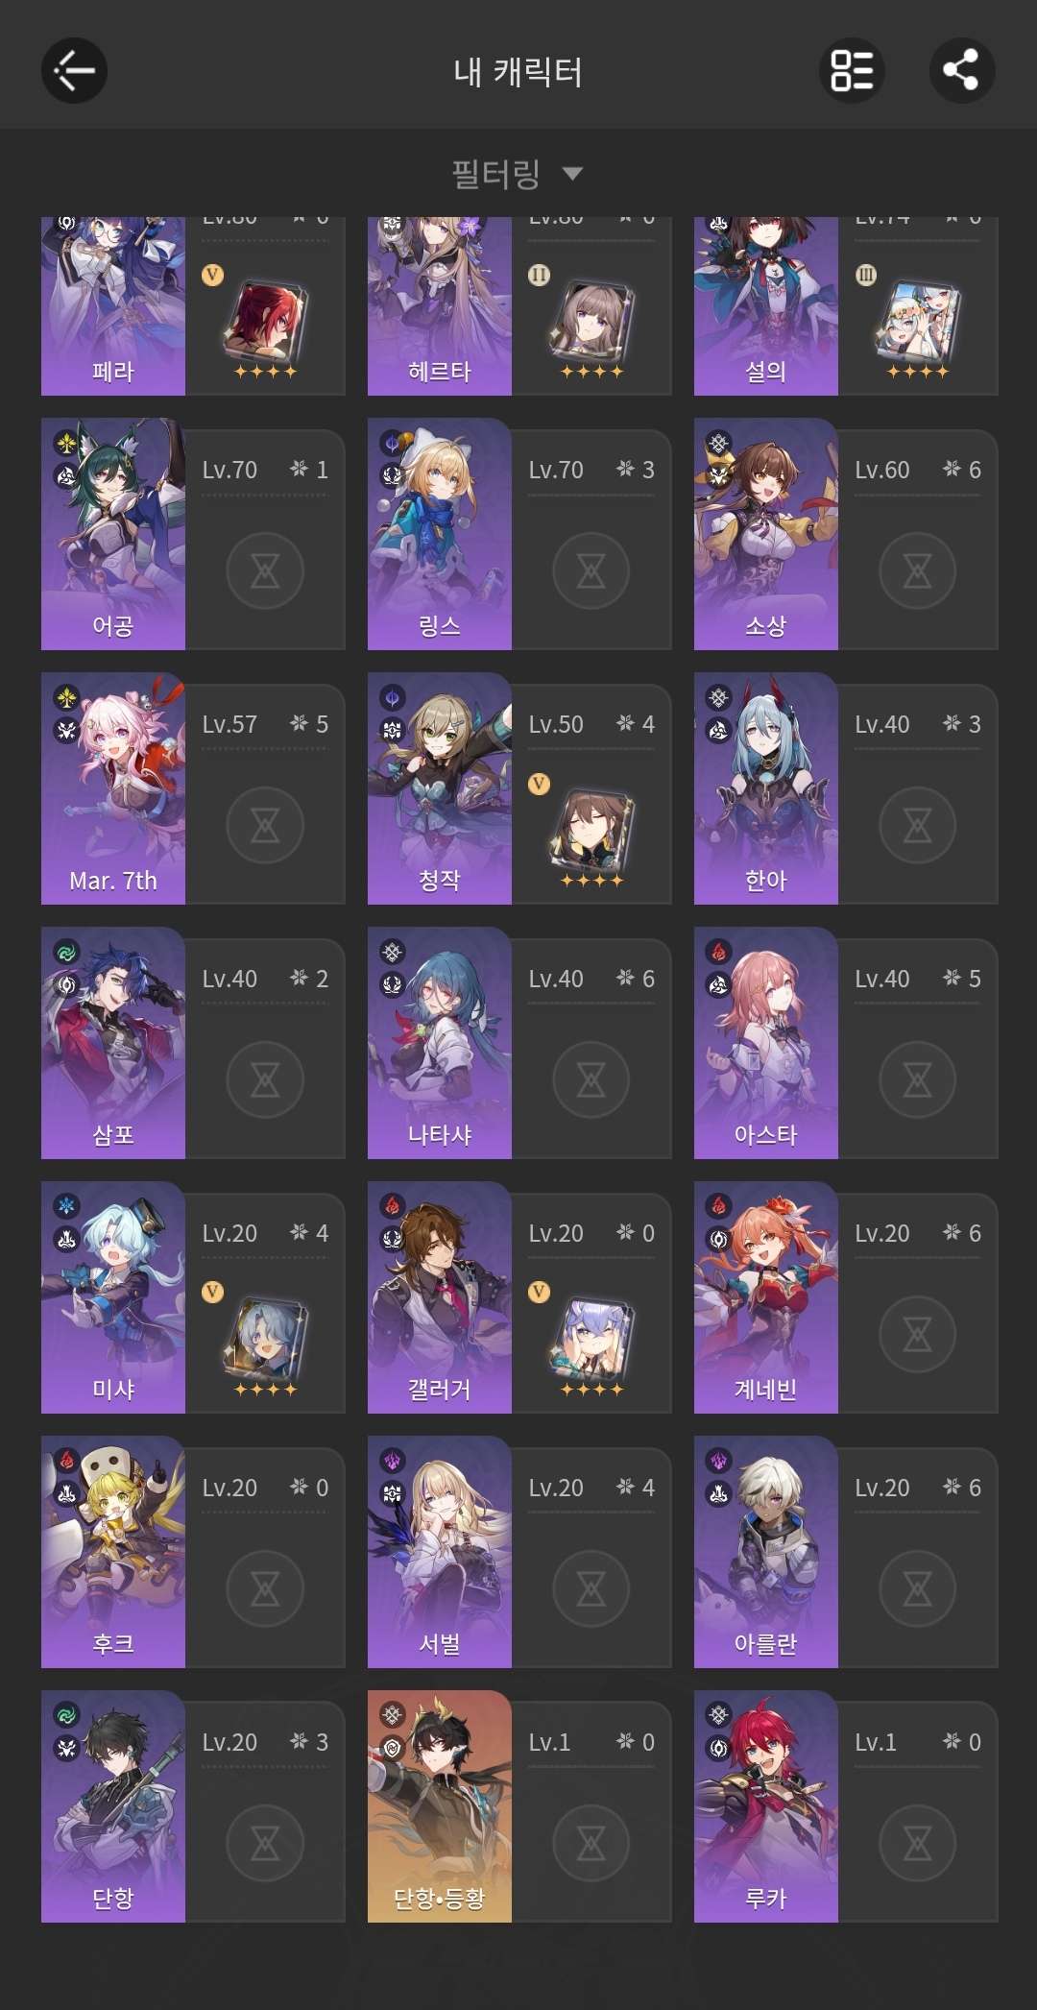The image size is (1037, 2010).
Task: Select 어공's empty light cone hourglass slot
Action: pyautogui.click(x=265, y=571)
